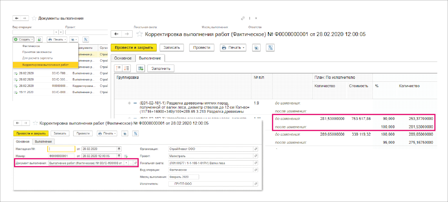Click green copy document icon beside Создать

[x=40, y=39]
